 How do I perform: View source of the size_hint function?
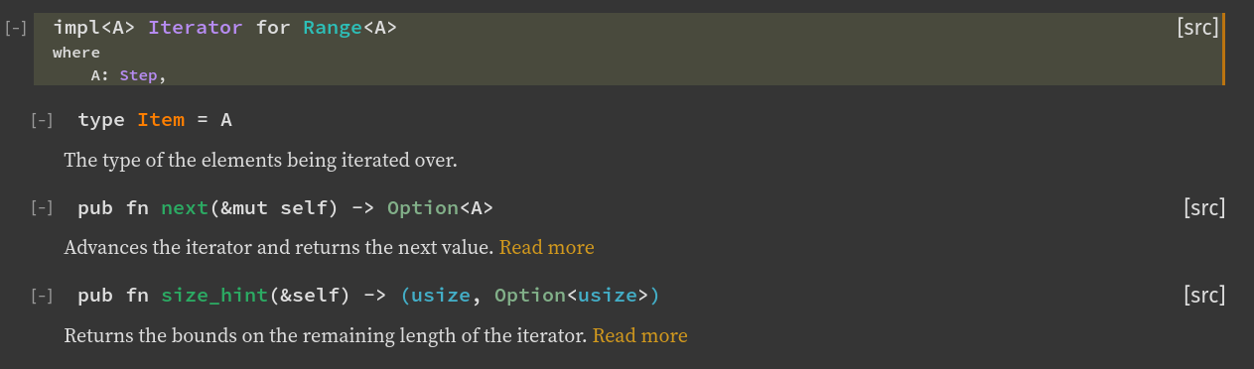[x=1204, y=295]
